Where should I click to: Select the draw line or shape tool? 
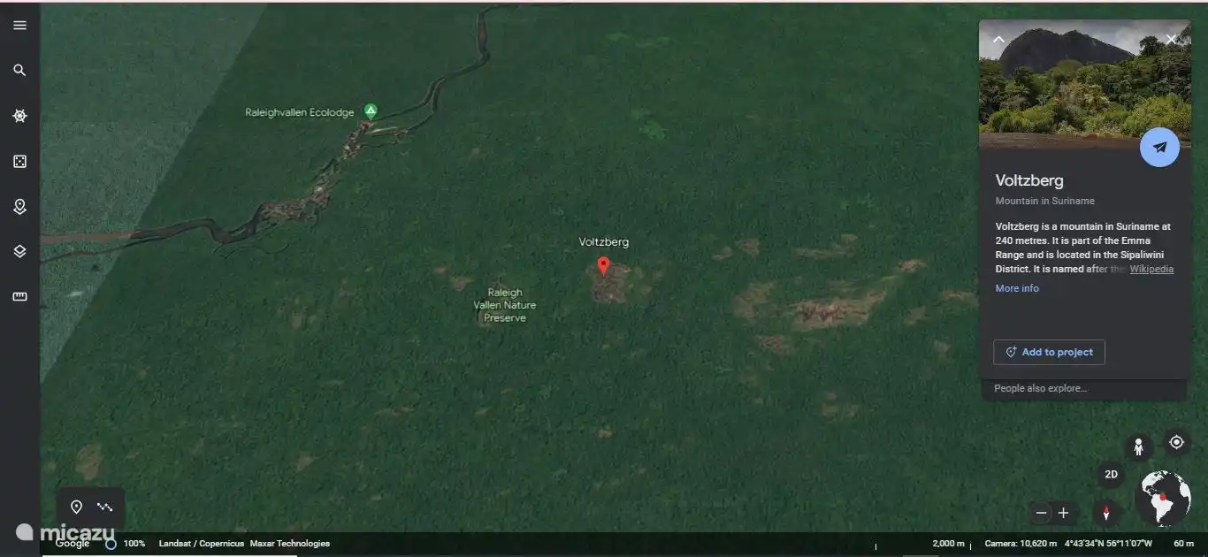pos(105,507)
